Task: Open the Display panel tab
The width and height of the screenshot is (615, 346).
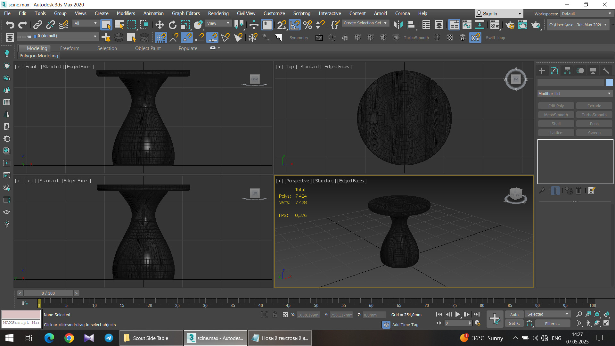Action: click(x=593, y=70)
